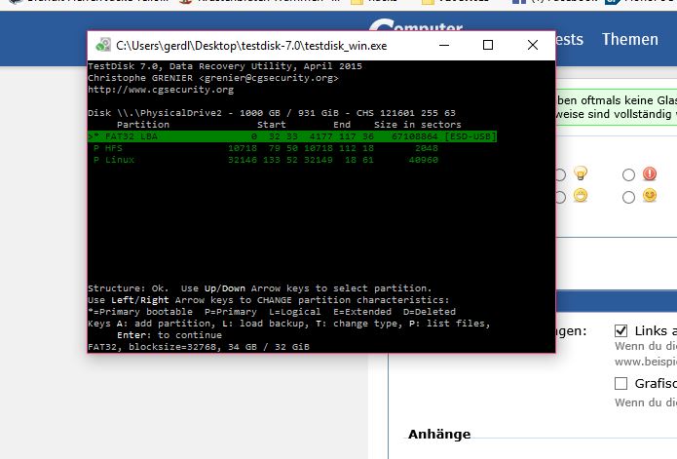
Task: Select the radio button left of the lightbulb
Action: pos(560,174)
